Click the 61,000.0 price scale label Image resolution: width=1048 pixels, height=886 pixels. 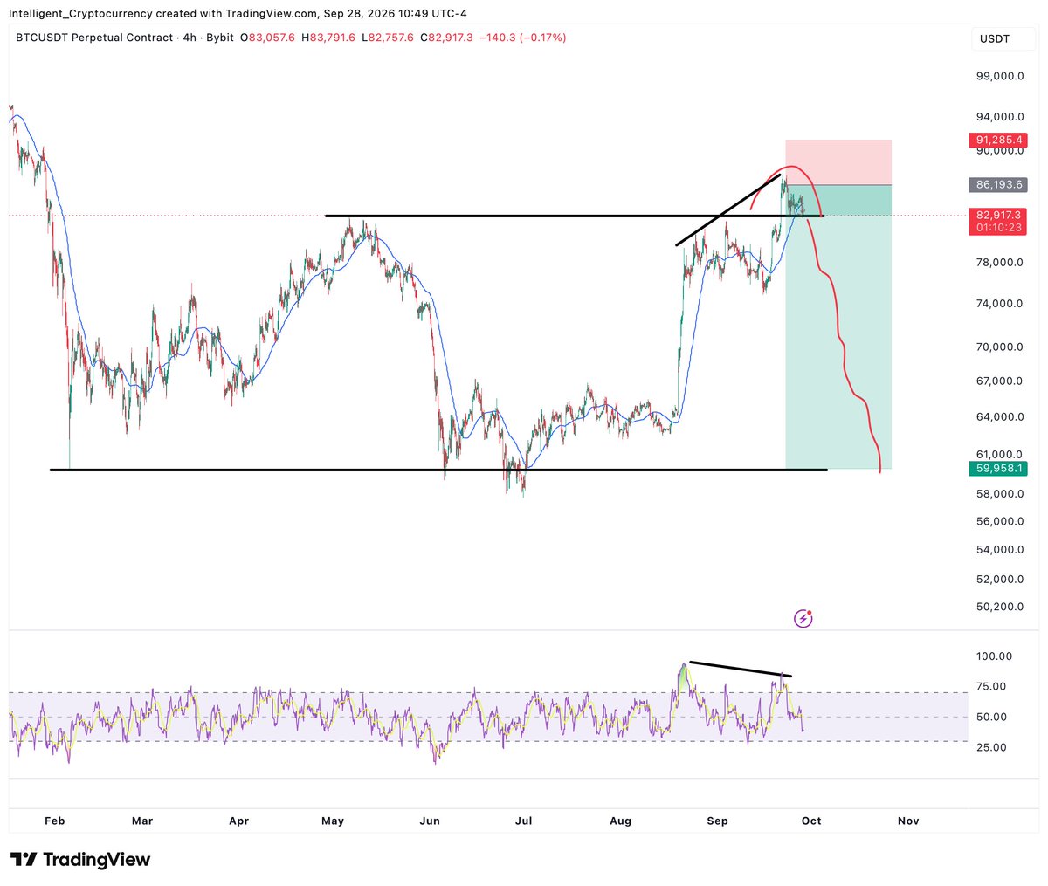pyautogui.click(x=1000, y=454)
